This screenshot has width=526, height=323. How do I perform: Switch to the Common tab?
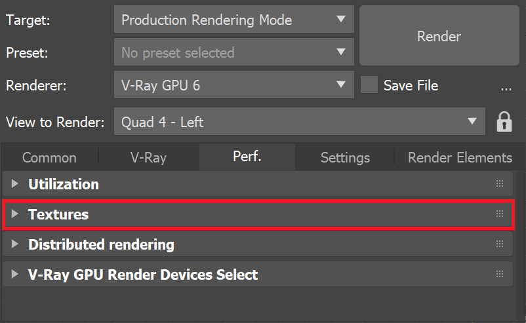pos(49,157)
